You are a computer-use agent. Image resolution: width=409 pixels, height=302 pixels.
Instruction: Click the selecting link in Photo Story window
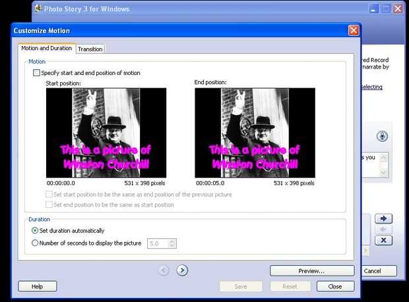(372, 87)
